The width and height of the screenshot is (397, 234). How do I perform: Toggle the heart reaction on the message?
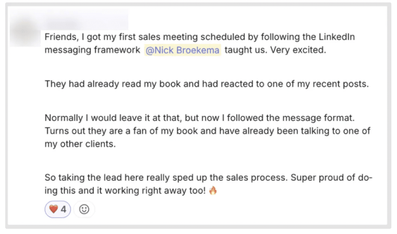coord(58,209)
